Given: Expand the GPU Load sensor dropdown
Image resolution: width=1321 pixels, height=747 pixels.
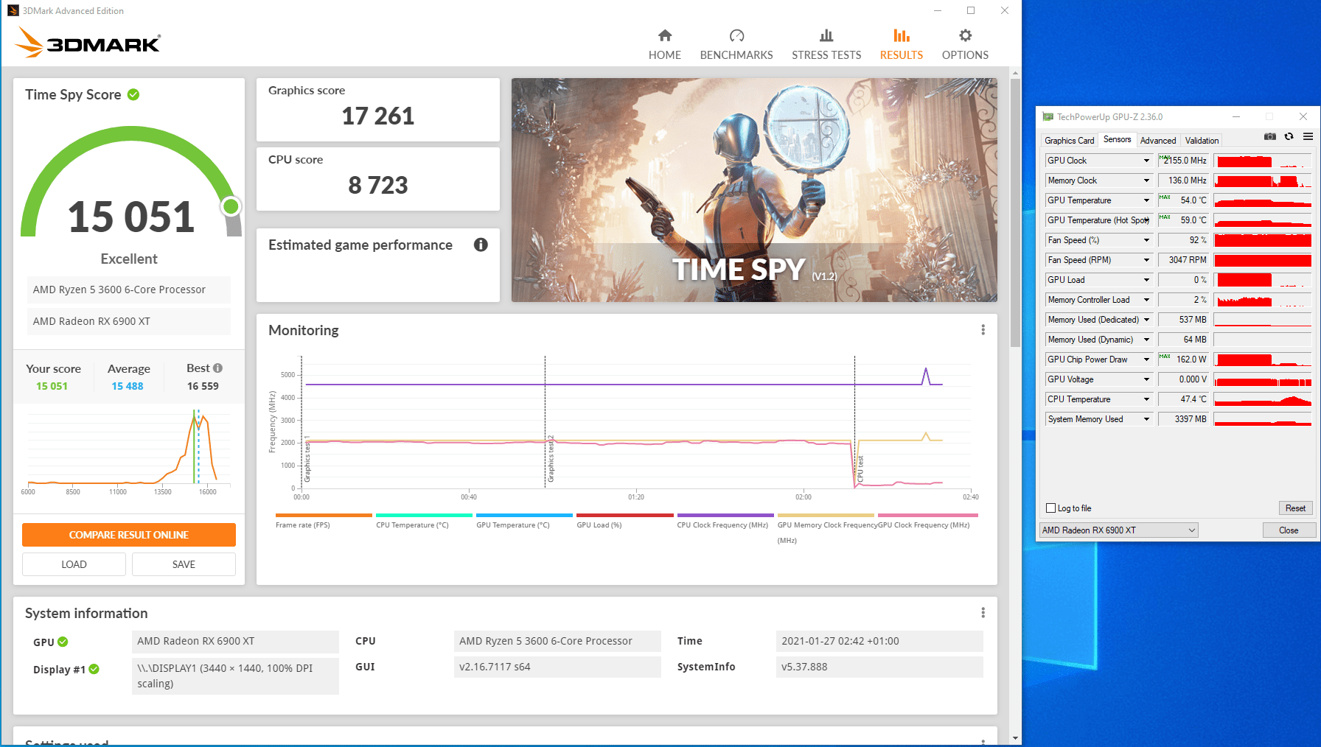Looking at the screenshot, I should (x=1146, y=280).
